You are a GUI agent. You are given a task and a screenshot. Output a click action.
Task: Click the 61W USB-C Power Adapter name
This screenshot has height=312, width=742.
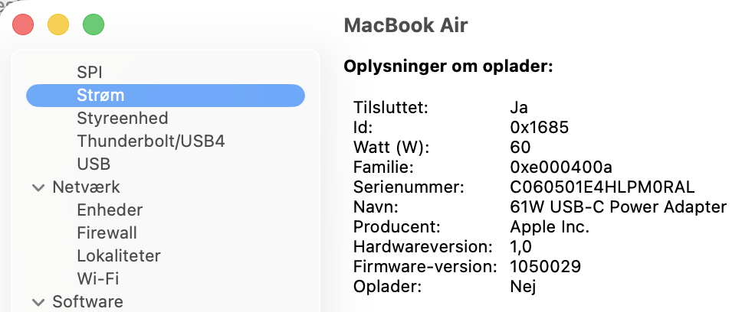click(x=618, y=206)
